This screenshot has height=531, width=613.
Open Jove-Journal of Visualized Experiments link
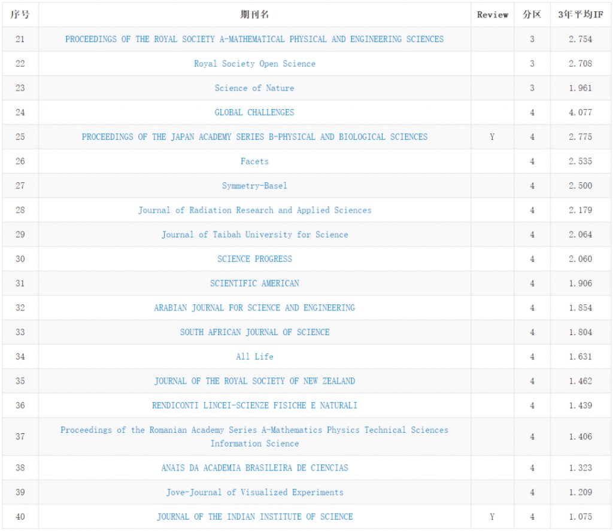254,492
